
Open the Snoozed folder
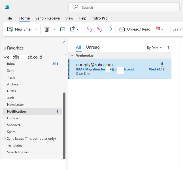32,125
